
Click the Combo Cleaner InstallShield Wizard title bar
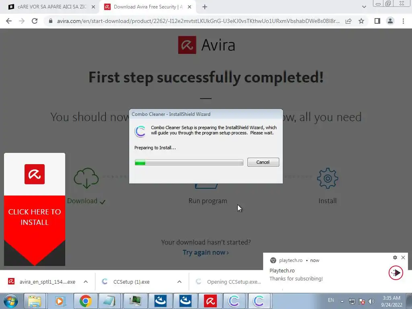click(x=206, y=114)
